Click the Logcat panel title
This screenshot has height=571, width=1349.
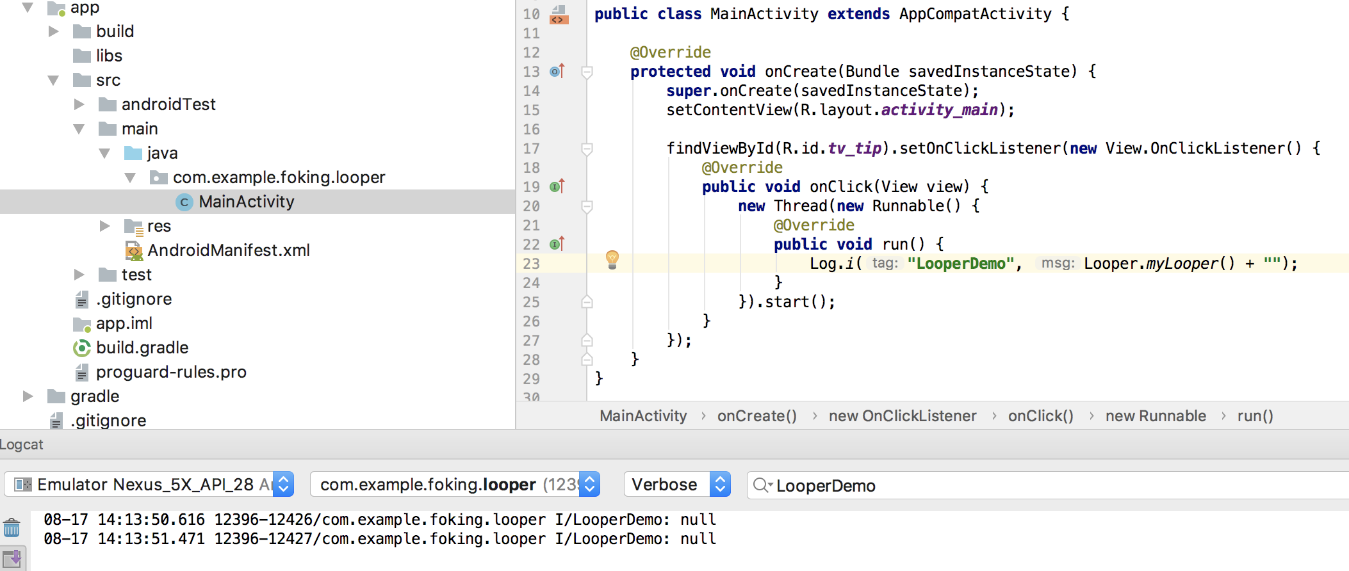pos(22,444)
